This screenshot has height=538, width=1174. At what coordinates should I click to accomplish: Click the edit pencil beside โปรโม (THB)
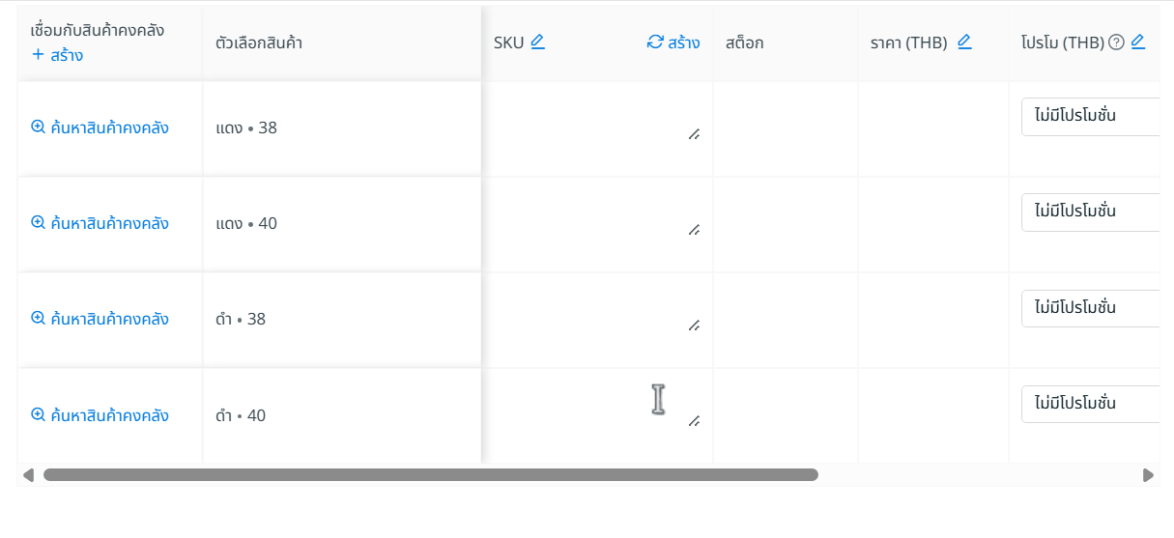coord(1138,42)
